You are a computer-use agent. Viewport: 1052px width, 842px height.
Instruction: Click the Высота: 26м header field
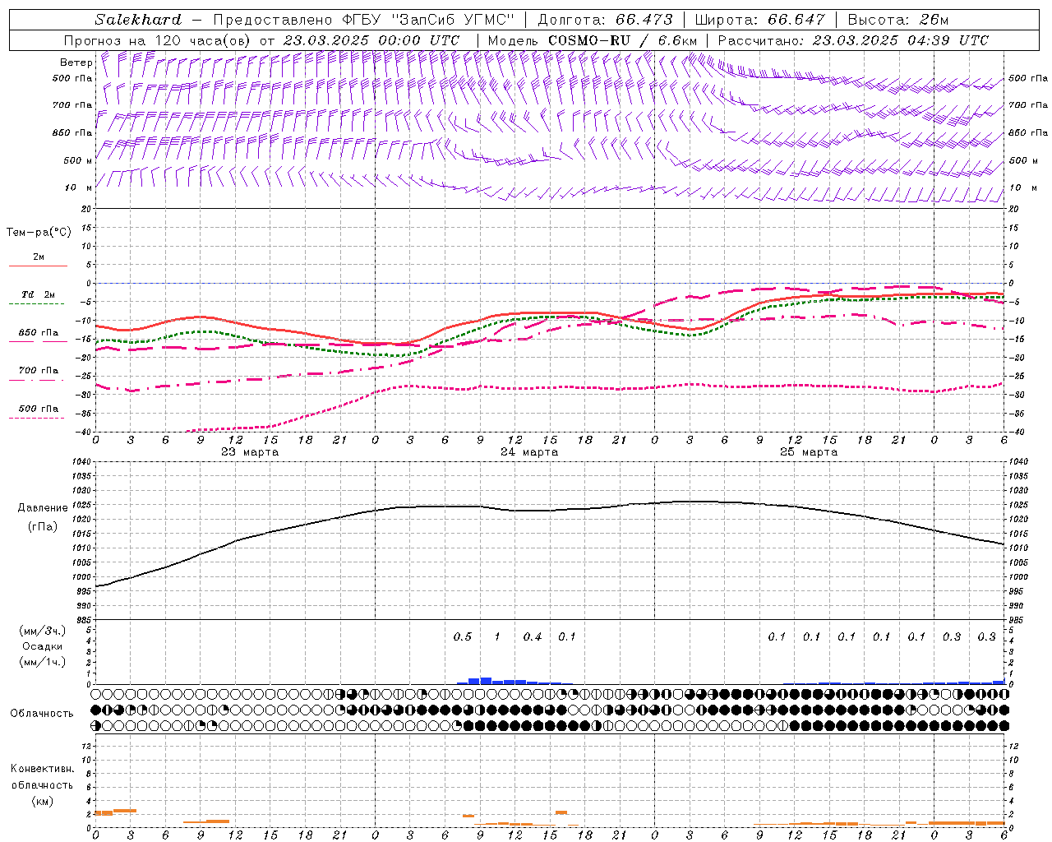897,20
